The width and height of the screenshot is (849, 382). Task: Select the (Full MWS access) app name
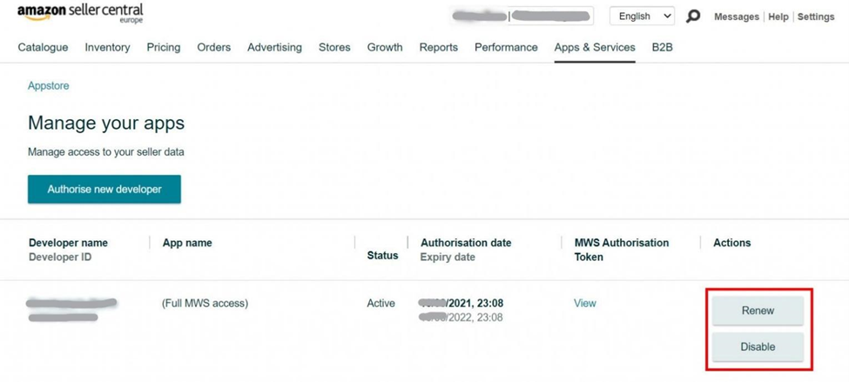pyautogui.click(x=206, y=304)
